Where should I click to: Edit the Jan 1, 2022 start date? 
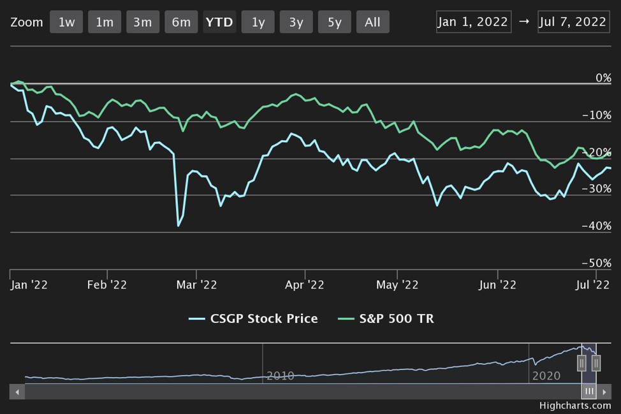(x=474, y=22)
